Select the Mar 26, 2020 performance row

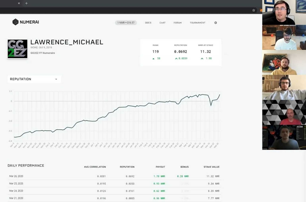click(x=16, y=176)
